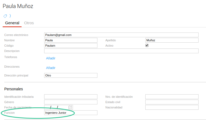The width and height of the screenshot is (206, 122).
Task: Switch to the General tab
Action: 12,23
